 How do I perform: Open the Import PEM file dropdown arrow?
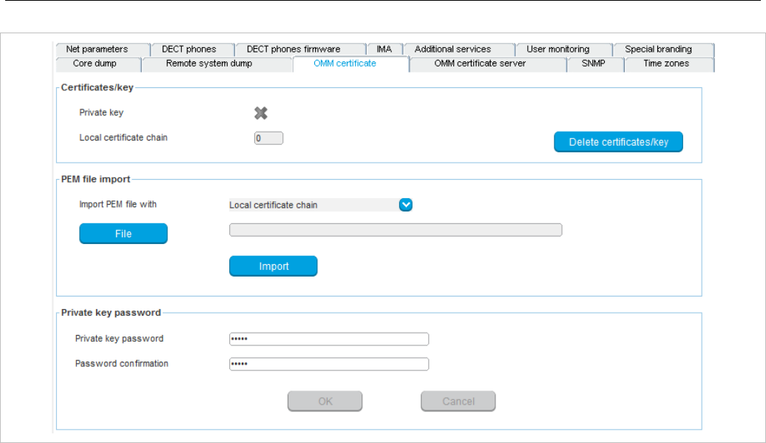click(405, 205)
